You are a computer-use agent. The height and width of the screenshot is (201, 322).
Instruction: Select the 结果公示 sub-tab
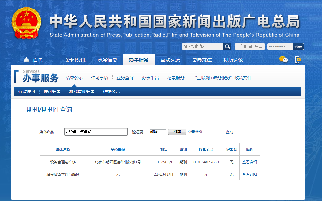[x=74, y=78]
